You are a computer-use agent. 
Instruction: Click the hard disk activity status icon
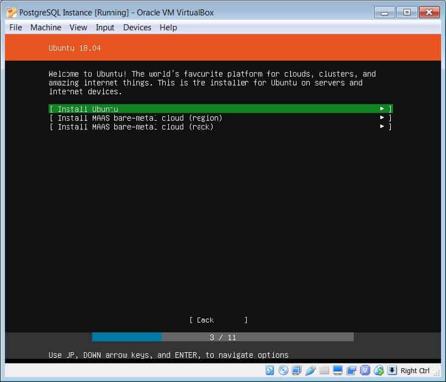click(x=270, y=370)
